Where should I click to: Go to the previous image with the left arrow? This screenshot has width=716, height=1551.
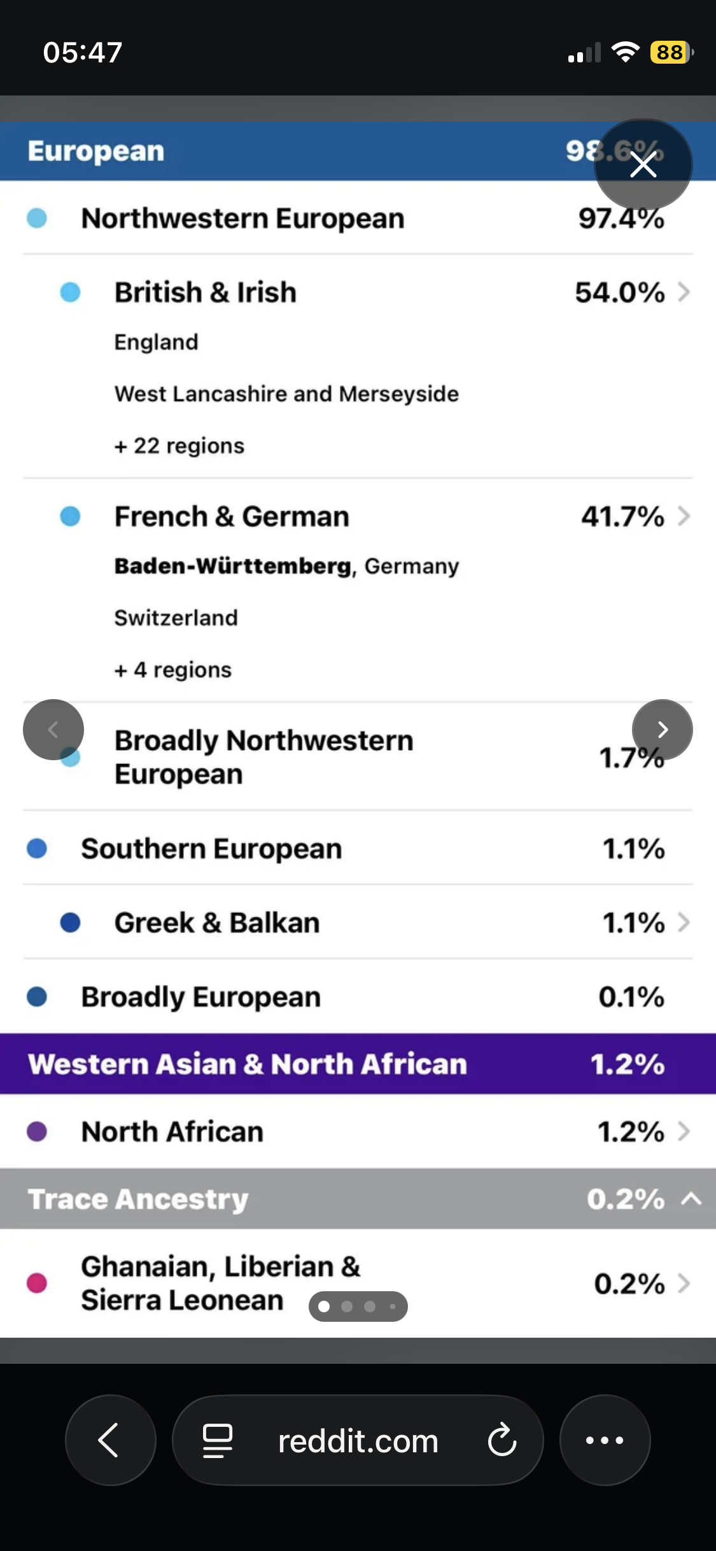(53, 730)
